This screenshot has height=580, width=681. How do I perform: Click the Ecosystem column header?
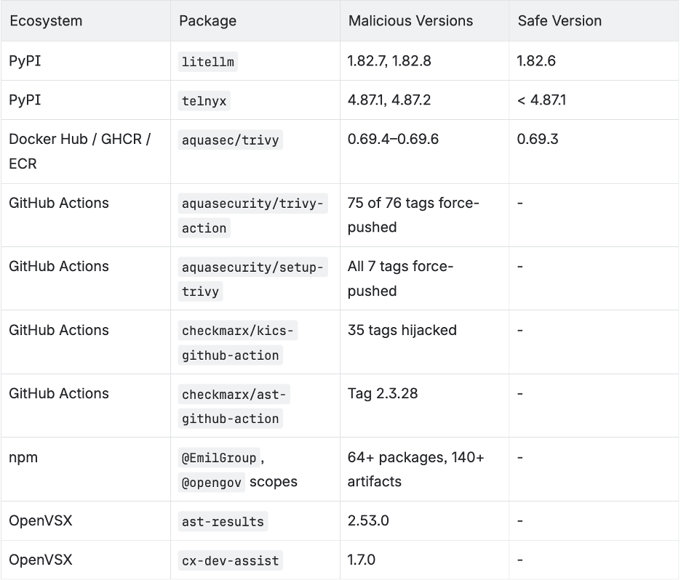(x=46, y=21)
